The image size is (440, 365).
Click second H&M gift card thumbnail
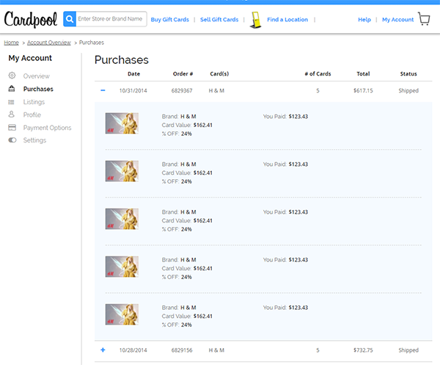pyautogui.click(x=122, y=171)
